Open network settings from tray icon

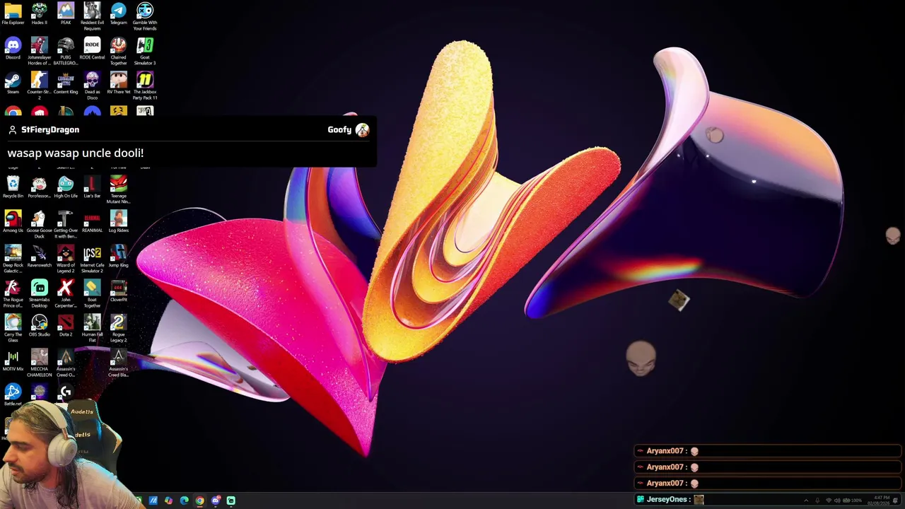(x=829, y=501)
